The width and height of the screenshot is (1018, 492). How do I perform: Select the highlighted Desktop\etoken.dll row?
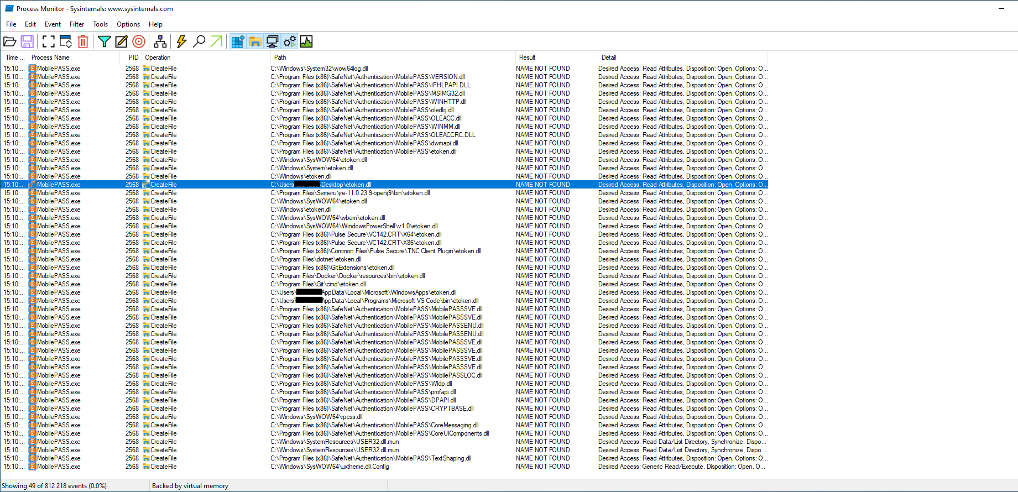click(385, 185)
